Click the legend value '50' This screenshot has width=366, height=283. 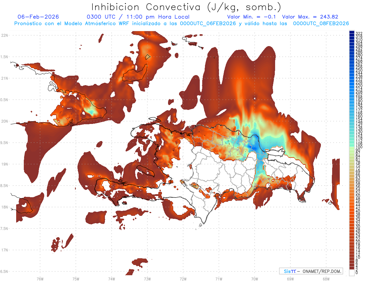(x=358, y=196)
